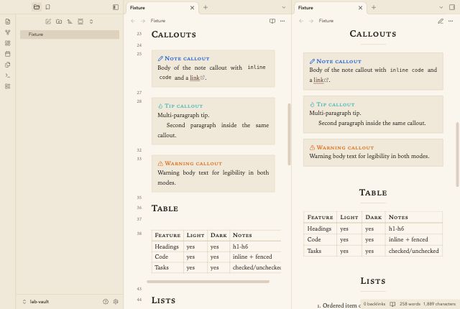Open settings gear beside vault name
Image resolution: width=460 pixels, height=309 pixels.
(x=116, y=302)
